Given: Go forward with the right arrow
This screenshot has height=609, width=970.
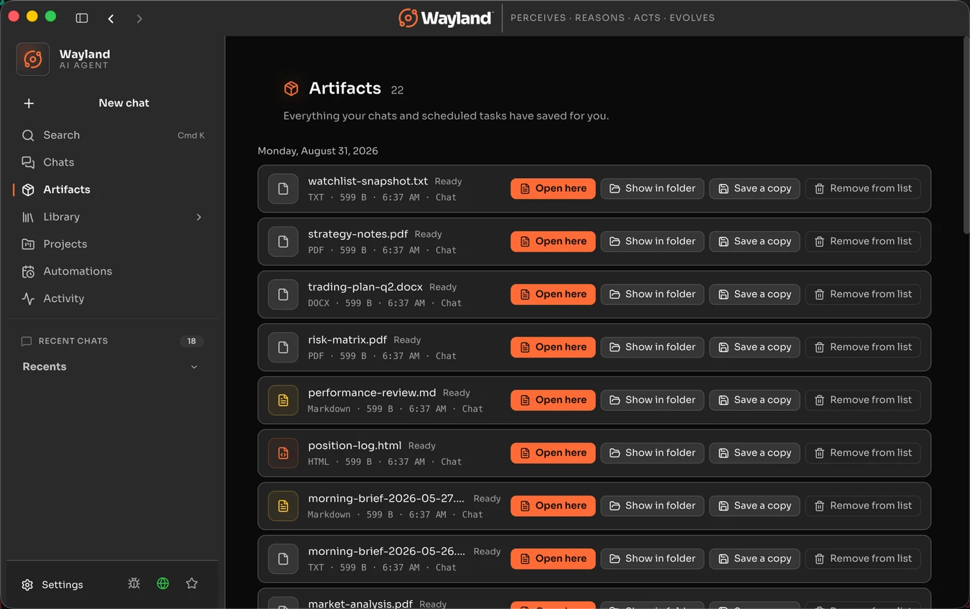Looking at the screenshot, I should click(139, 19).
